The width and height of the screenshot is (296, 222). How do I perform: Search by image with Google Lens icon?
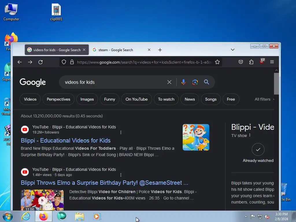195,82
